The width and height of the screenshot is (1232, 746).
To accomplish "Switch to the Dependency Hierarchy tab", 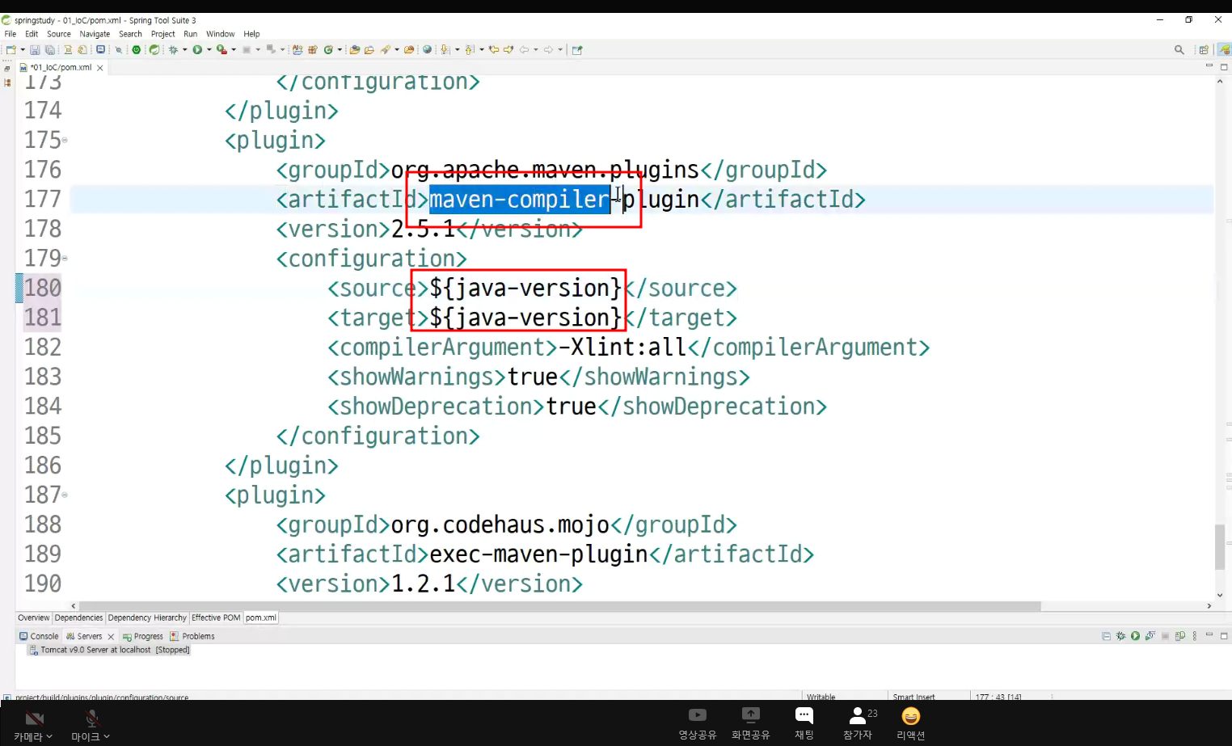I will click(x=147, y=617).
